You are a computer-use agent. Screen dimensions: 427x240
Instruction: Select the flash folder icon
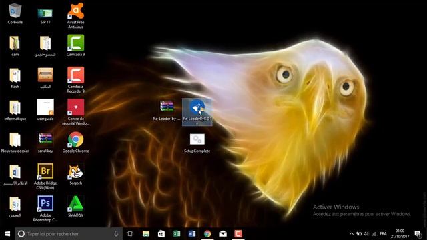point(15,78)
